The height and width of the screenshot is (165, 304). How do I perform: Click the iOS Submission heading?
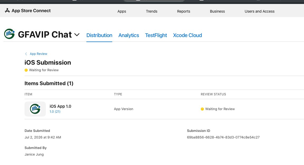pos(48,63)
